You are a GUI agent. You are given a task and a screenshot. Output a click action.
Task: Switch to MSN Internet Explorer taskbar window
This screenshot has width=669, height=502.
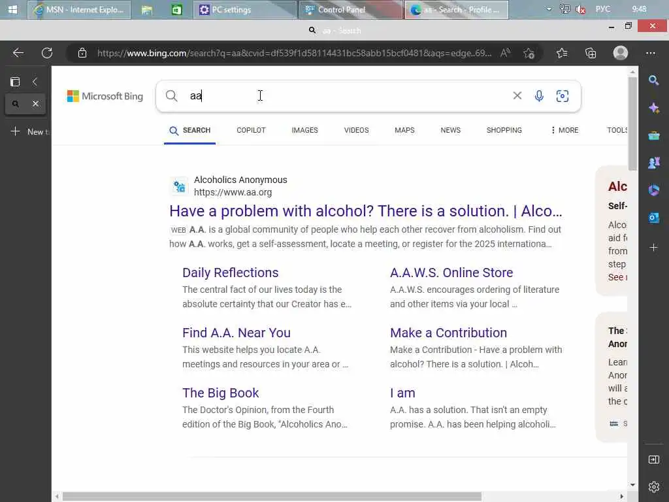point(79,9)
